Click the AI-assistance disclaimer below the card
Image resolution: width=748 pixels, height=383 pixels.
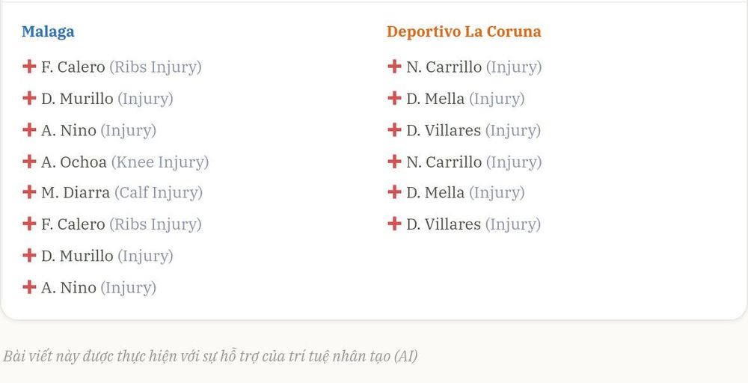[x=210, y=356]
